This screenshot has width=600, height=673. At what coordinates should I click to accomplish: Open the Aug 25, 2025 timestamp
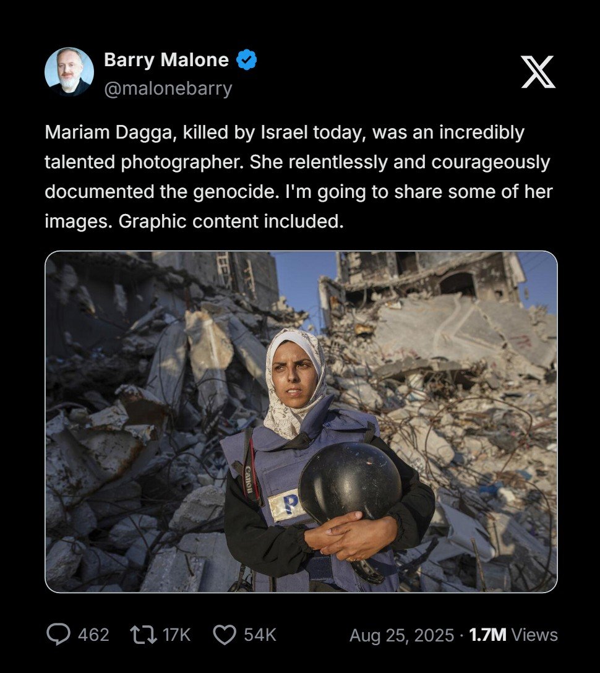coord(401,635)
